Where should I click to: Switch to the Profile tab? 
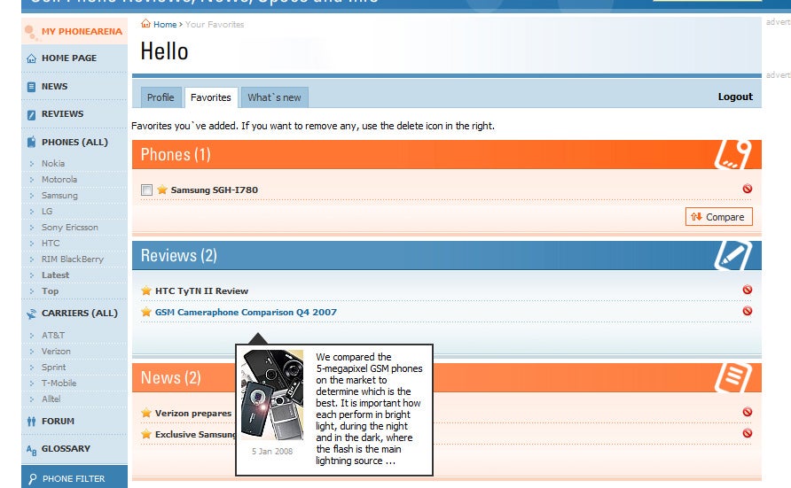click(x=161, y=97)
